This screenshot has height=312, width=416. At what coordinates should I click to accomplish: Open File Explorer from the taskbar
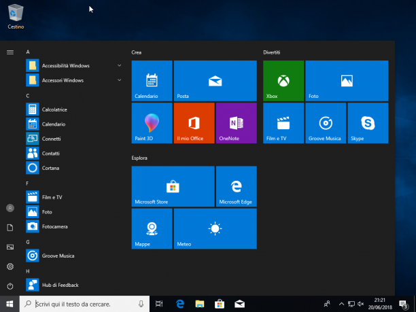coord(200,304)
